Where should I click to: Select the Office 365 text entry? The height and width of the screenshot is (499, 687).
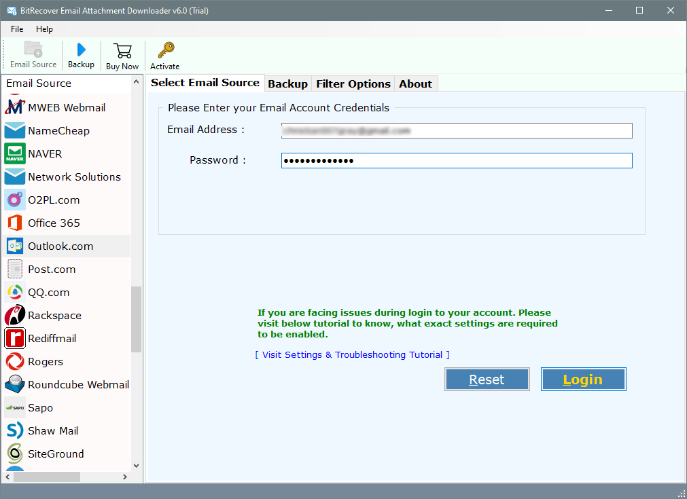[54, 223]
